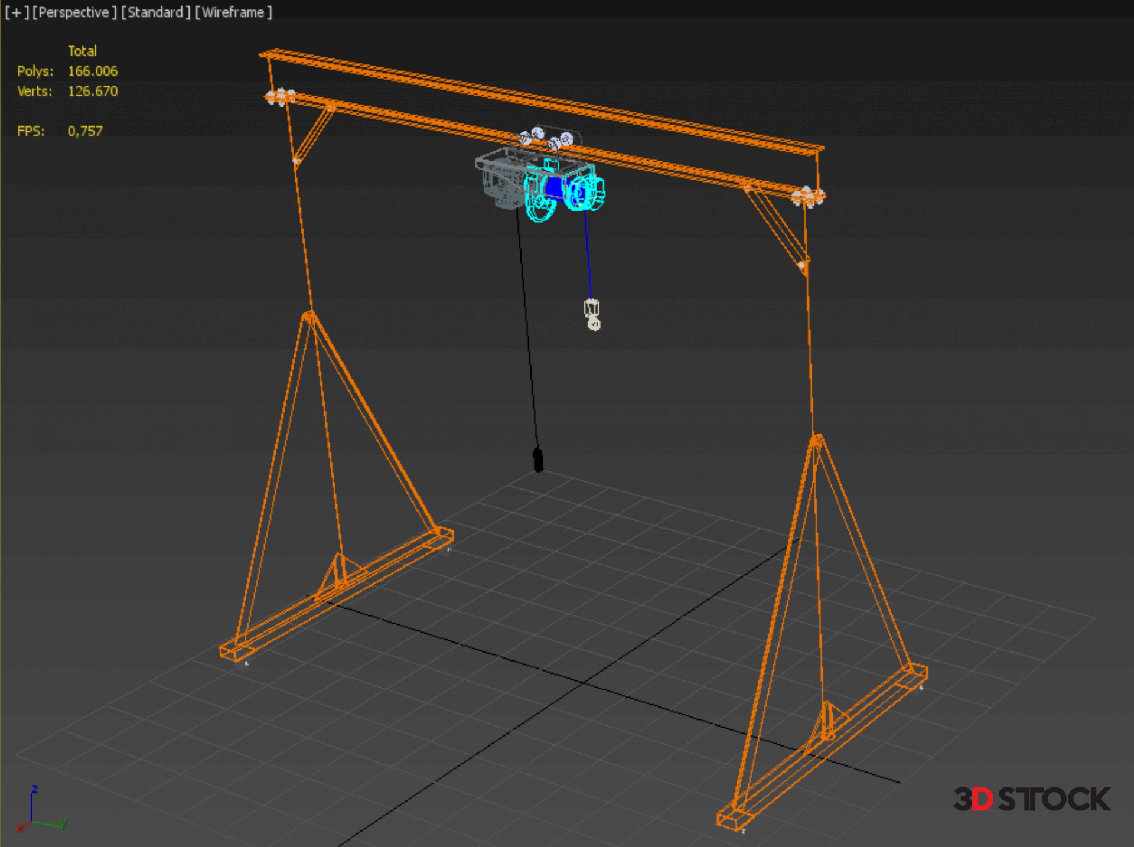Open the Perspective viewport label menu

(74, 12)
